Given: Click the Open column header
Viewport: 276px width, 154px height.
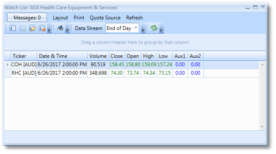Looking at the screenshot, I should tap(133, 56).
